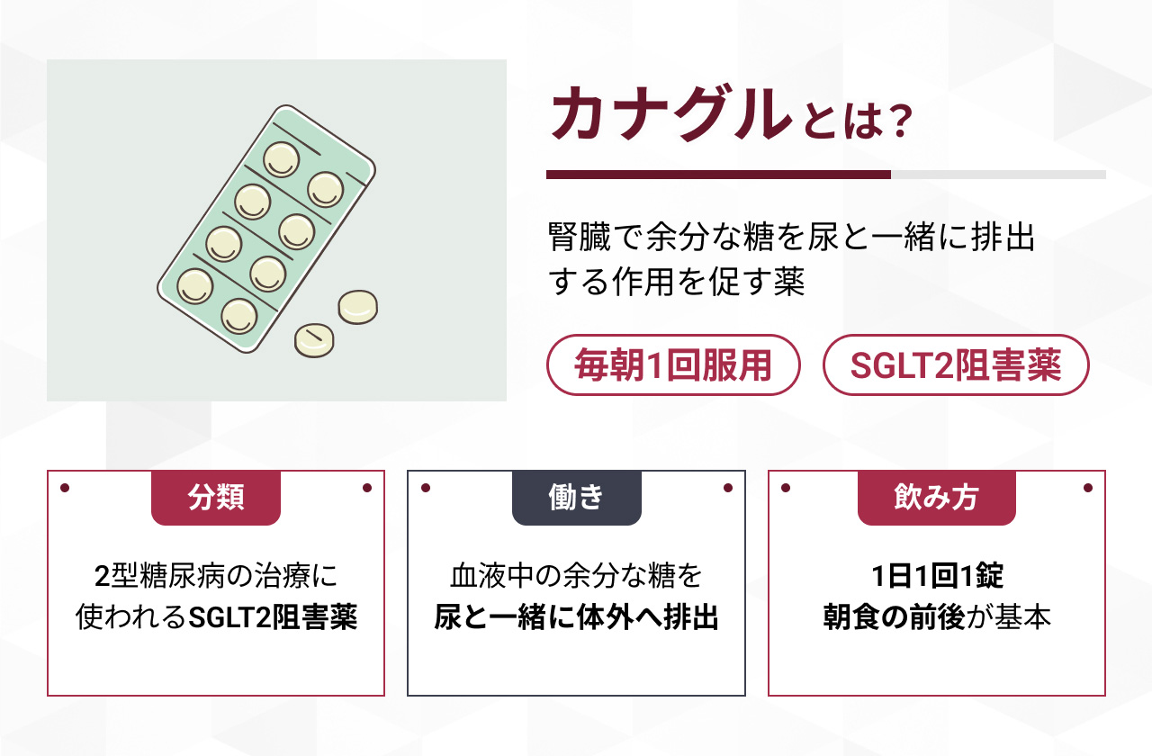Click the 尿と一緒に体外へ排出 bold text
This screenshot has width=1152, height=756.
(x=576, y=619)
